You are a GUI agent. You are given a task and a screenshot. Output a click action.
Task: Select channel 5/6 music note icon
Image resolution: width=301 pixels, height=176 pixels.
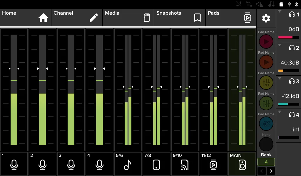click(128, 165)
